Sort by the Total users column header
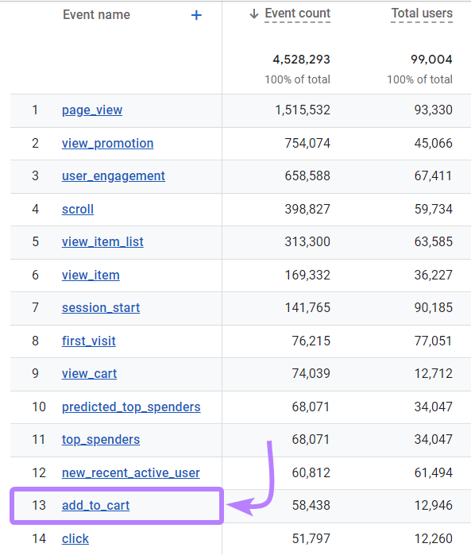Viewport: 471px width, 555px height. [x=422, y=13]
